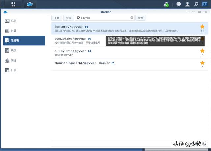Open external link for benzbrake/pgyvpn
The width and height of the screenshot is (211, 151).
(x=89, y=39)
